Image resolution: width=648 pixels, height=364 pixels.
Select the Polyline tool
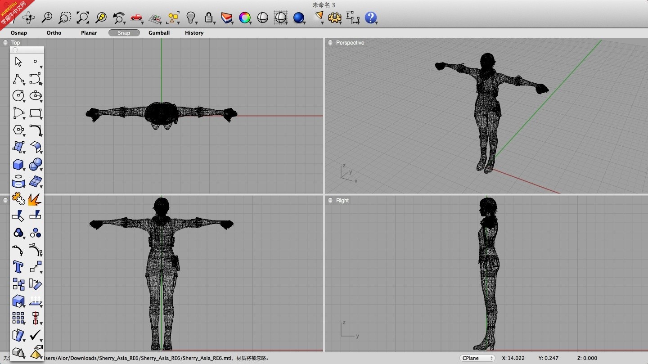18,79
